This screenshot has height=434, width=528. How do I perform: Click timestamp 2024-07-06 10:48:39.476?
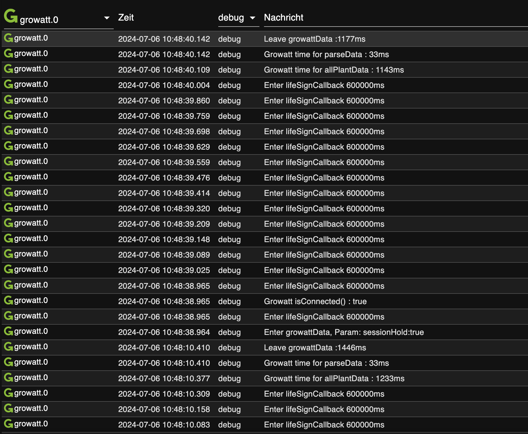click(x=164, y=178)
